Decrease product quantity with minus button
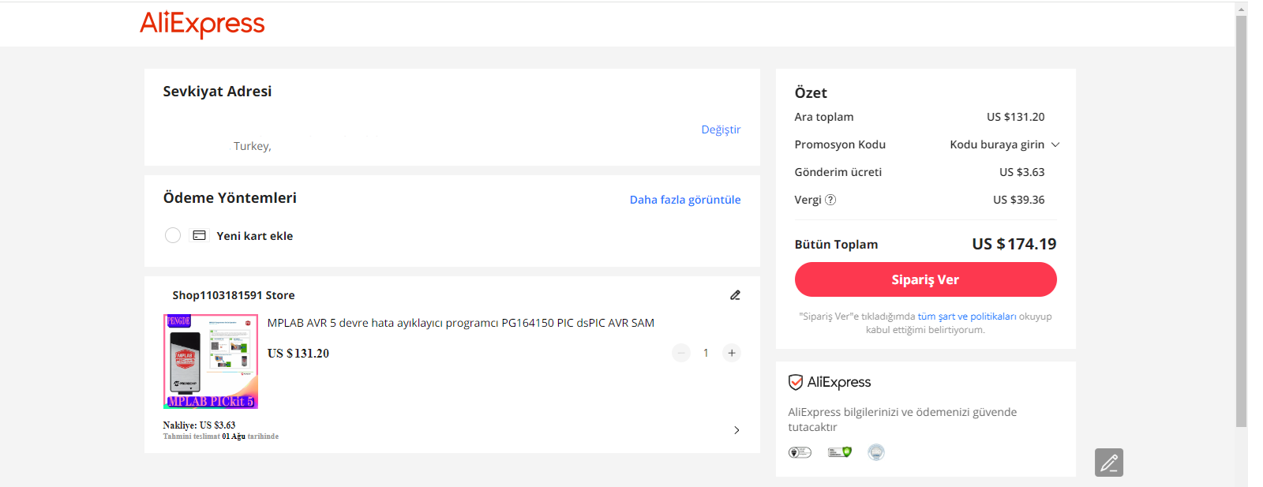The width and height of the screenshot is (1263, 487). click(x=681, y=353)
